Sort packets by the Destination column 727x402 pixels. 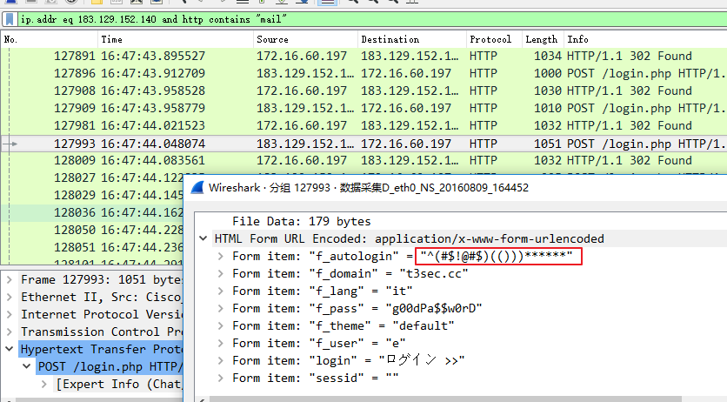tap(411, 39)
